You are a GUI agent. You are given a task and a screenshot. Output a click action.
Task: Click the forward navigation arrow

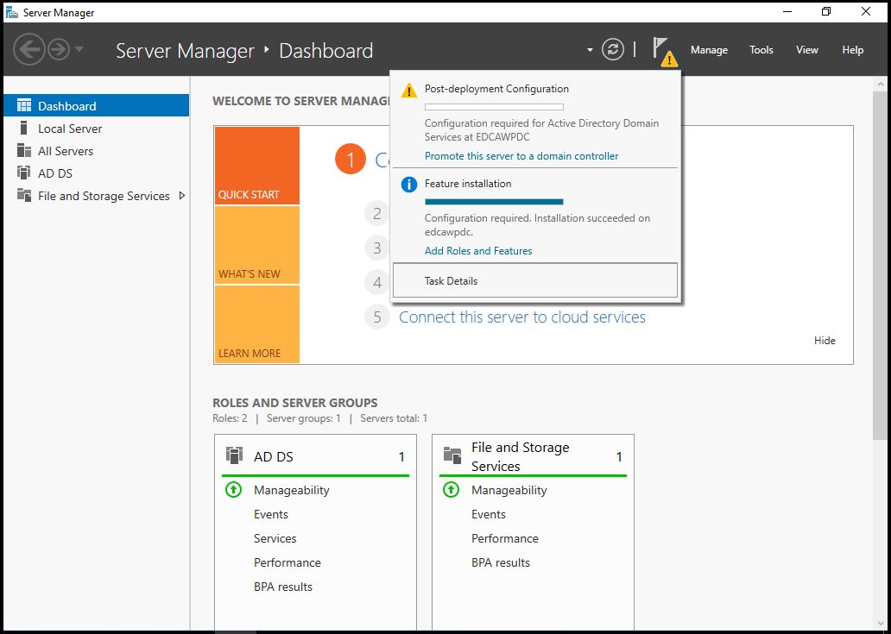(x=59, y=50)
